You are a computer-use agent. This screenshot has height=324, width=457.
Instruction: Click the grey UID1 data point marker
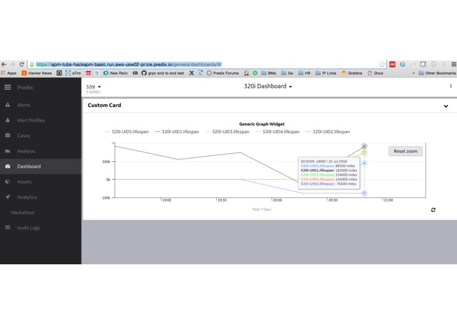pos(364,146)
